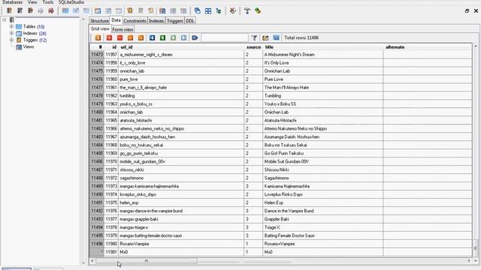Go to first page of data rows
This screenshot has width=481, height=270.
[152, 37]
